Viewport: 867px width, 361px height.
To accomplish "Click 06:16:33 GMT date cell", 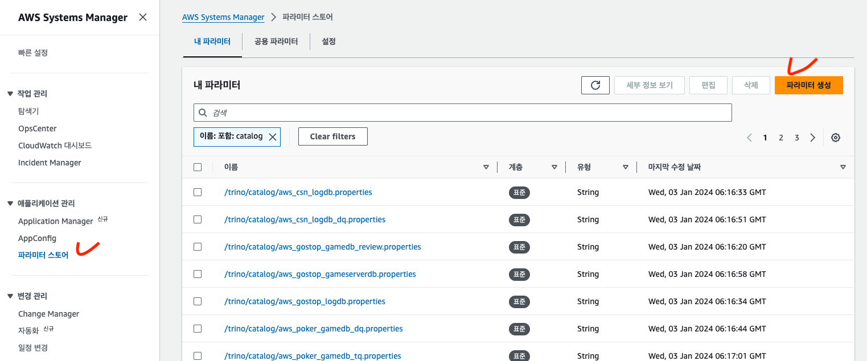I will [x=707, y=192].
